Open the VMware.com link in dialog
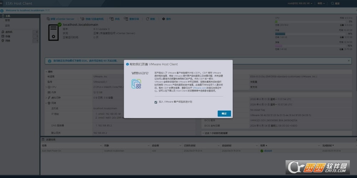 199,88
